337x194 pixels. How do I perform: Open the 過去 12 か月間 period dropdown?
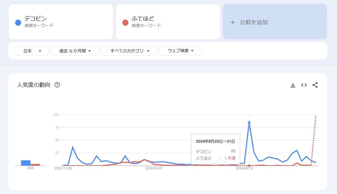75,51
